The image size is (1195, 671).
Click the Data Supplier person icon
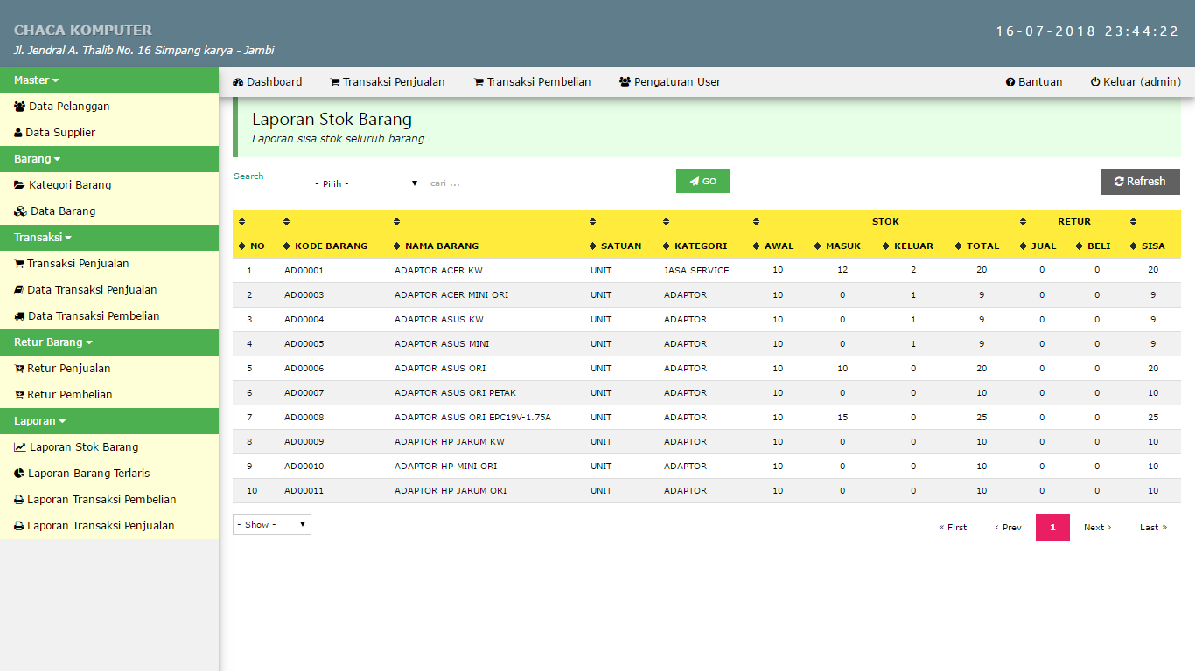pyautogui.click(x=17, y=133)
